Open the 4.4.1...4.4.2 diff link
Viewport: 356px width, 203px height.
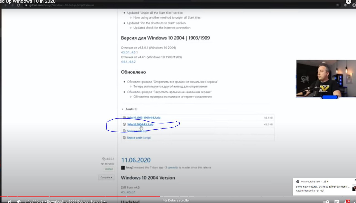tap(128, 62)
